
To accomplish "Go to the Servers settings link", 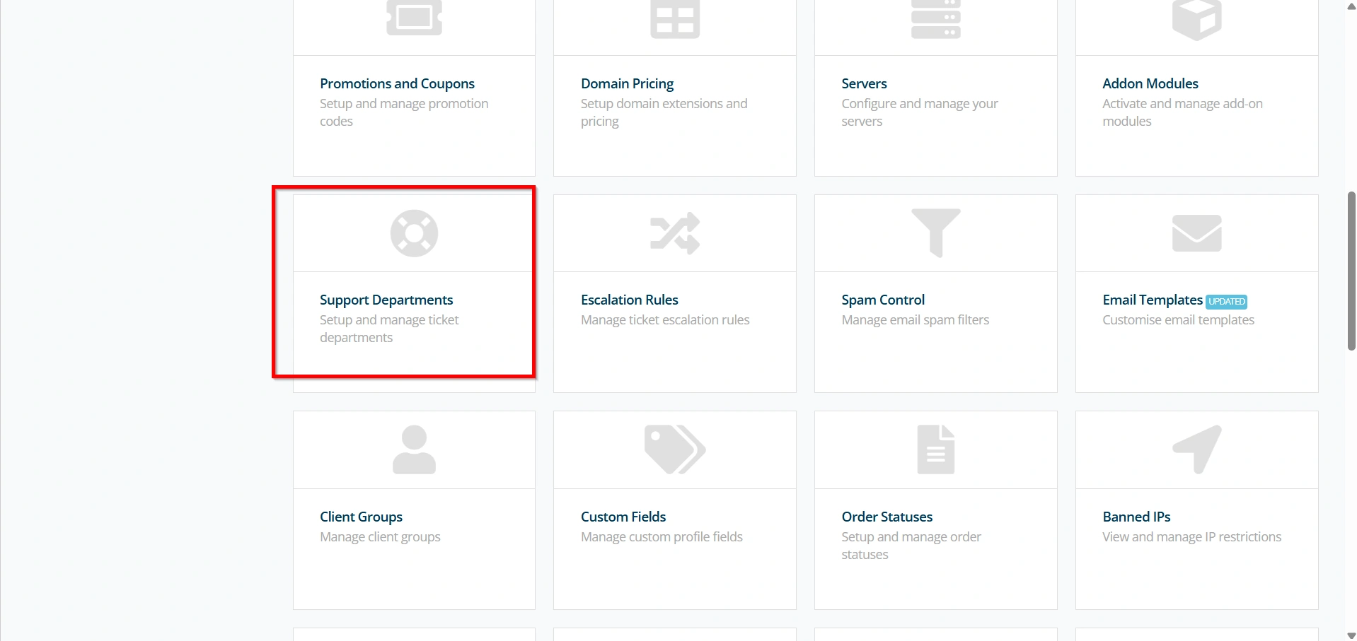I will pos(864,83).
